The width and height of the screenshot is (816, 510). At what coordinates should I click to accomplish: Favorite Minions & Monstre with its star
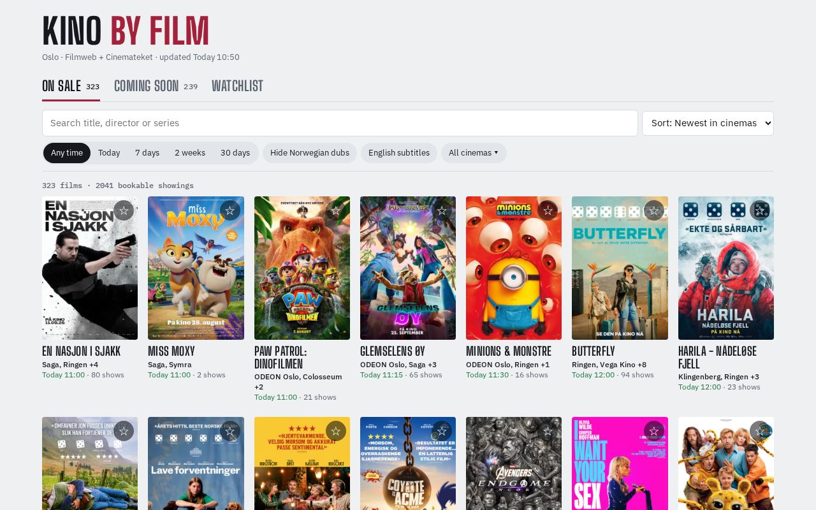pyautogui.click(x=548, y=210)
